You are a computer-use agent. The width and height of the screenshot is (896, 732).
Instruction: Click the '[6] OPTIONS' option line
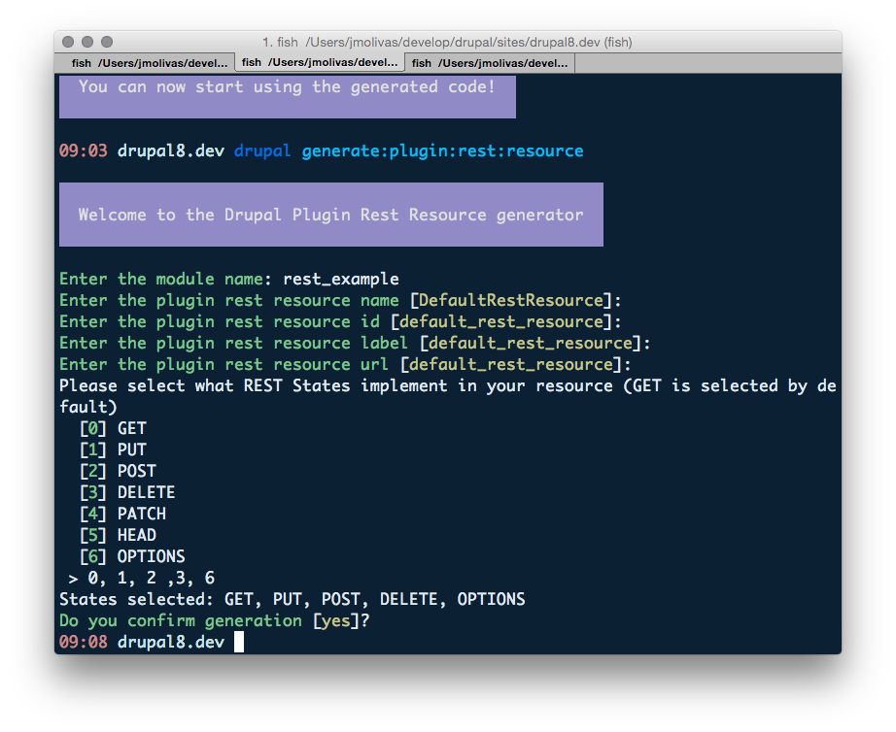[x=132, y=556]
